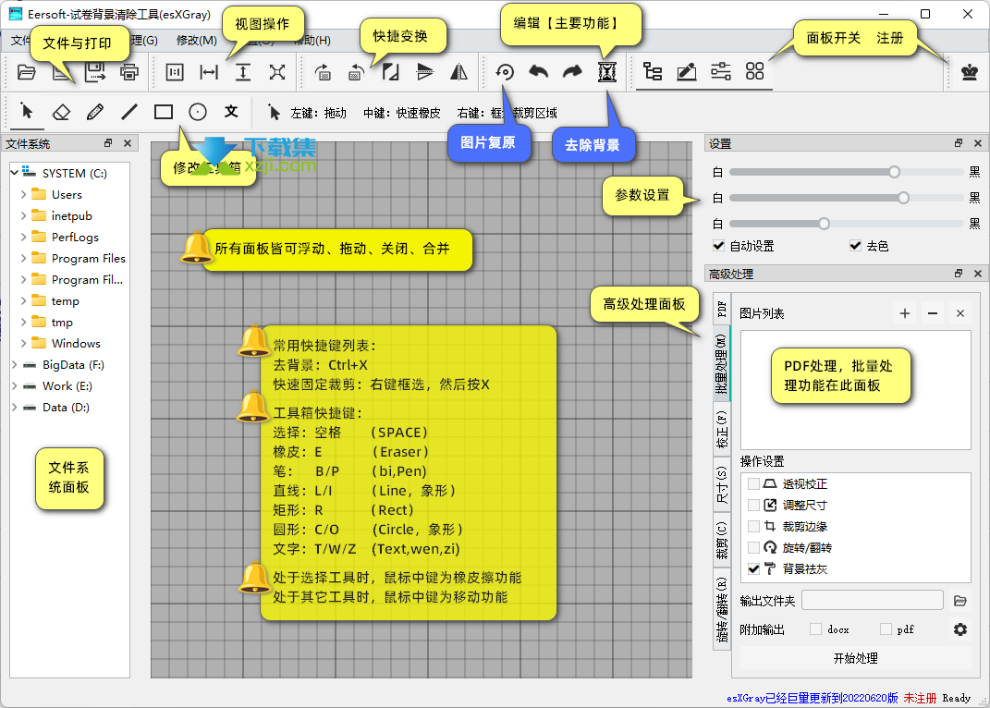Expand the tmp folder
The image size is (990, 708).
click(23, 322)
